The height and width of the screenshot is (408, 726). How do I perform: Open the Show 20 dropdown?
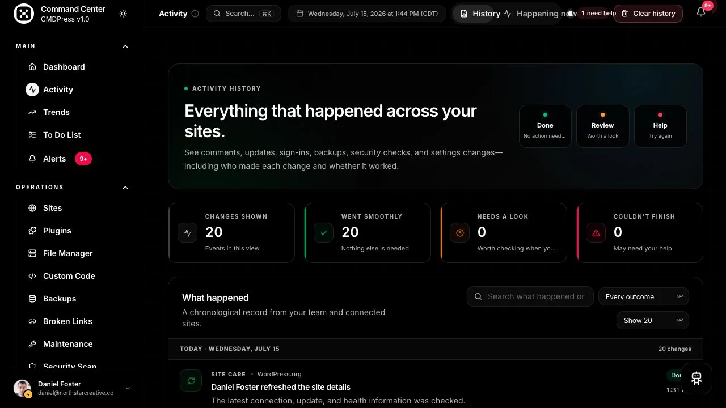pyautogui.click(x=653, y=320)
